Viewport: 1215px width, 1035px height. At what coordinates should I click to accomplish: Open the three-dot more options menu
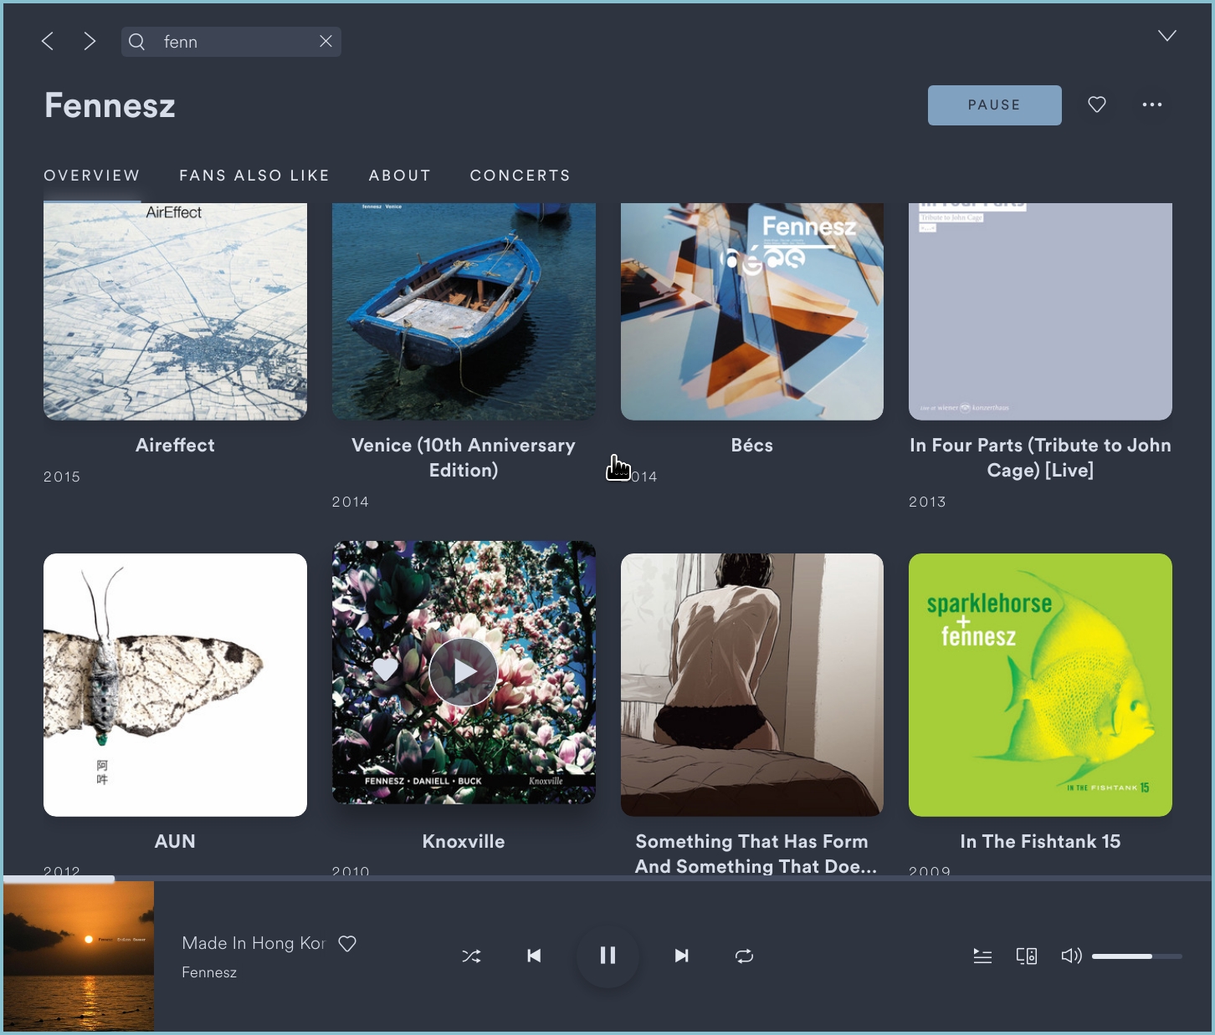[x=1151, y=105]
